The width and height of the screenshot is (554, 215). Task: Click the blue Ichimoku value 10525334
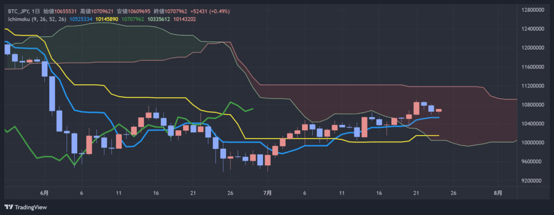[x=81, y=19]
